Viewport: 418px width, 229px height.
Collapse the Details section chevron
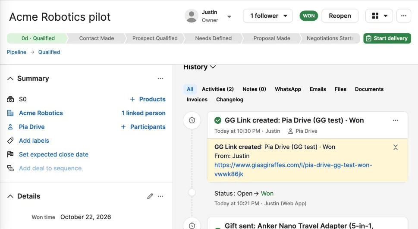(x=10, y=197)
